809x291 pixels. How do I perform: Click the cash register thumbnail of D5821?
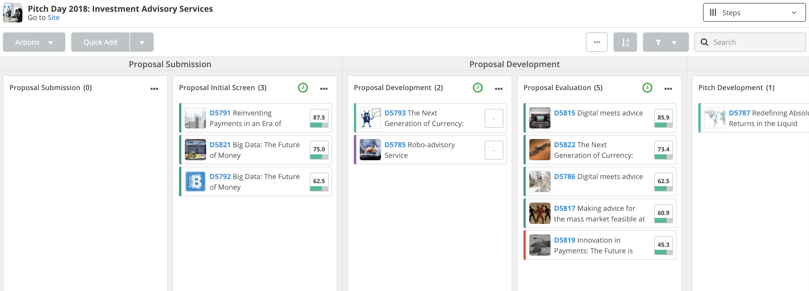pos(195,150)
